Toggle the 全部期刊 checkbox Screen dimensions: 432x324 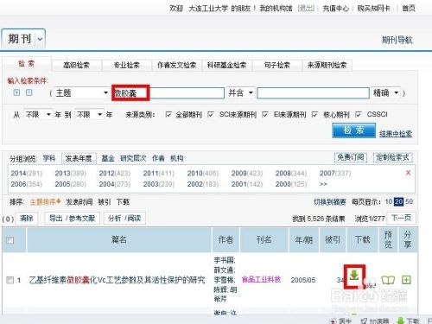(x=168, y=115)
